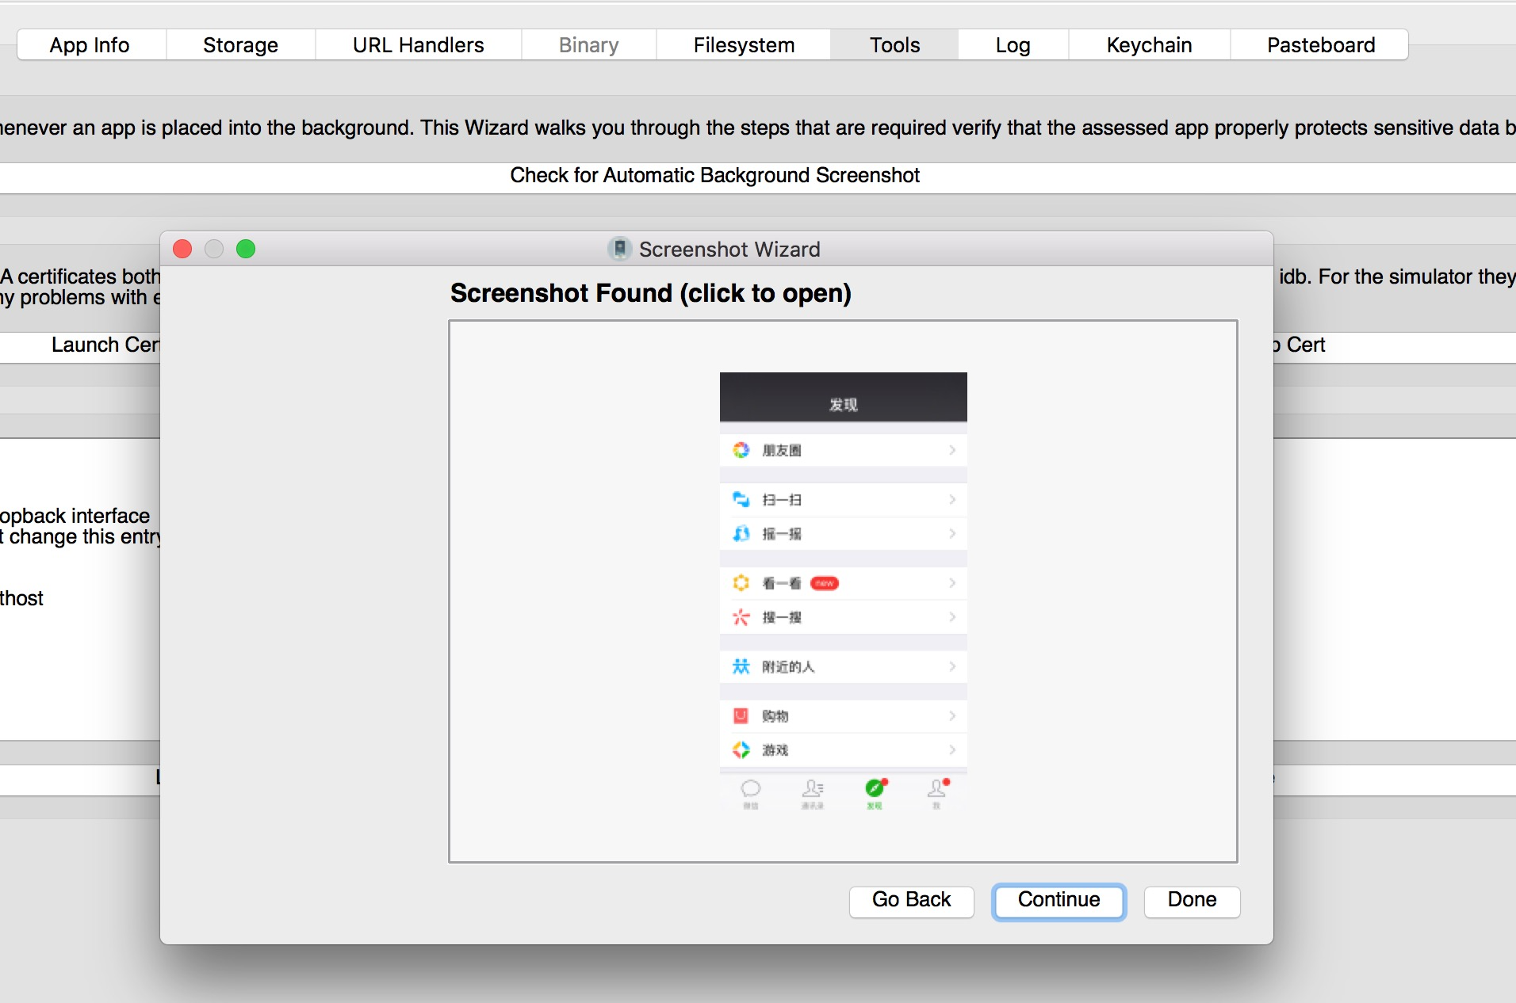Click the Contacts tab icon in screenshot

pyautogui.click(x=813, y=789)
